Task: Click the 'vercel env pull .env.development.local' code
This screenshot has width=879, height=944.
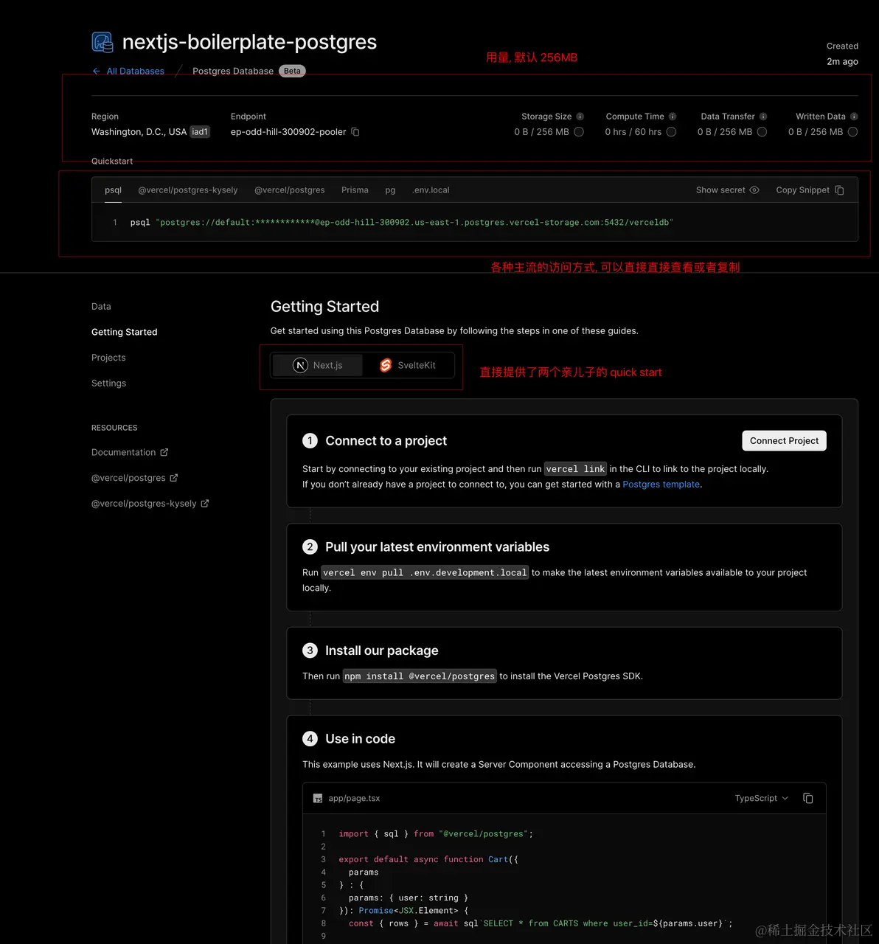Action: (x=425, y=572)
